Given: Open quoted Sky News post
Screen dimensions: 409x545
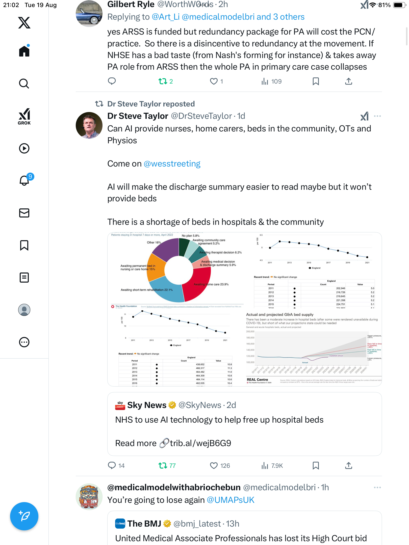Looking at the screenshot, I should [x=244, y=424].
